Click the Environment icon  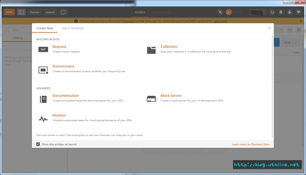(43, 70)
